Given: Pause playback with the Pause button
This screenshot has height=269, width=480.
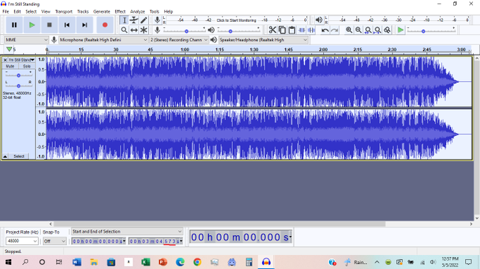Looking at the screenshot, I should tap(14, 25).
